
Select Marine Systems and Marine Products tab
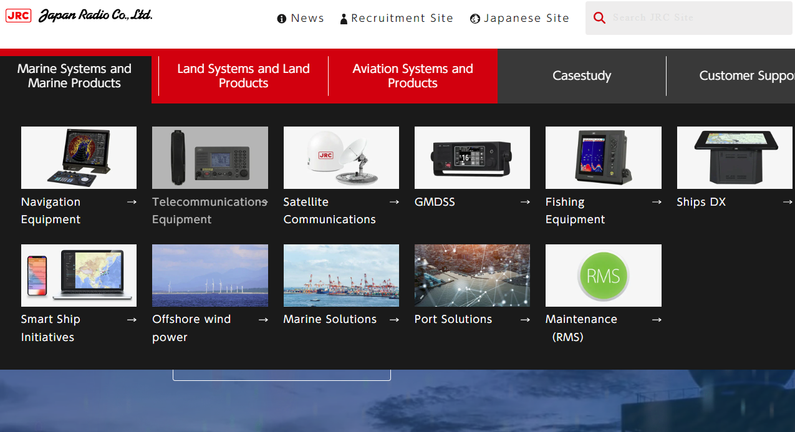point(75,76)
